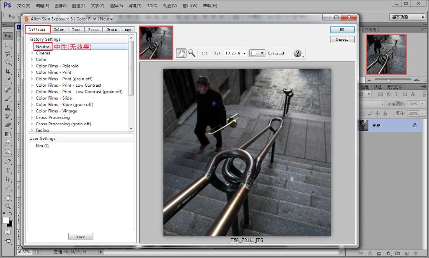Choose the magnifier zoom tool in Exposure dialog
Viewport: 429px width, 258px height.
click(x=192, y=53)
